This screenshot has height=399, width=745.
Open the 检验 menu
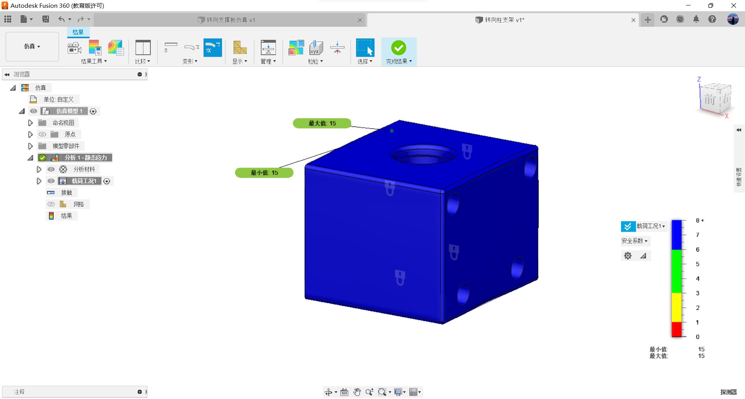[316, 61]
